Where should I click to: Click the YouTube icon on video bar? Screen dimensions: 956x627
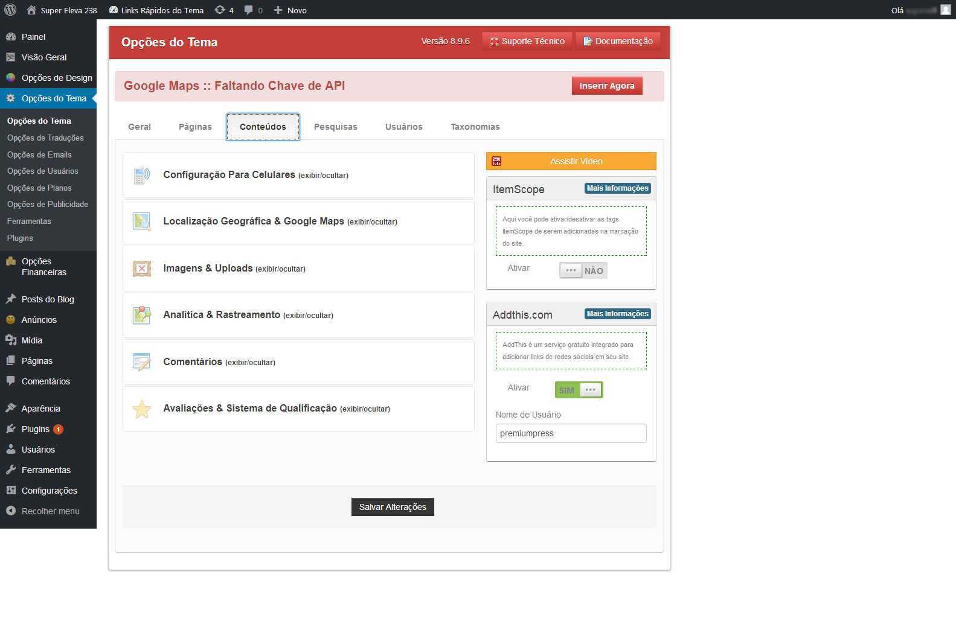point(496,161)
